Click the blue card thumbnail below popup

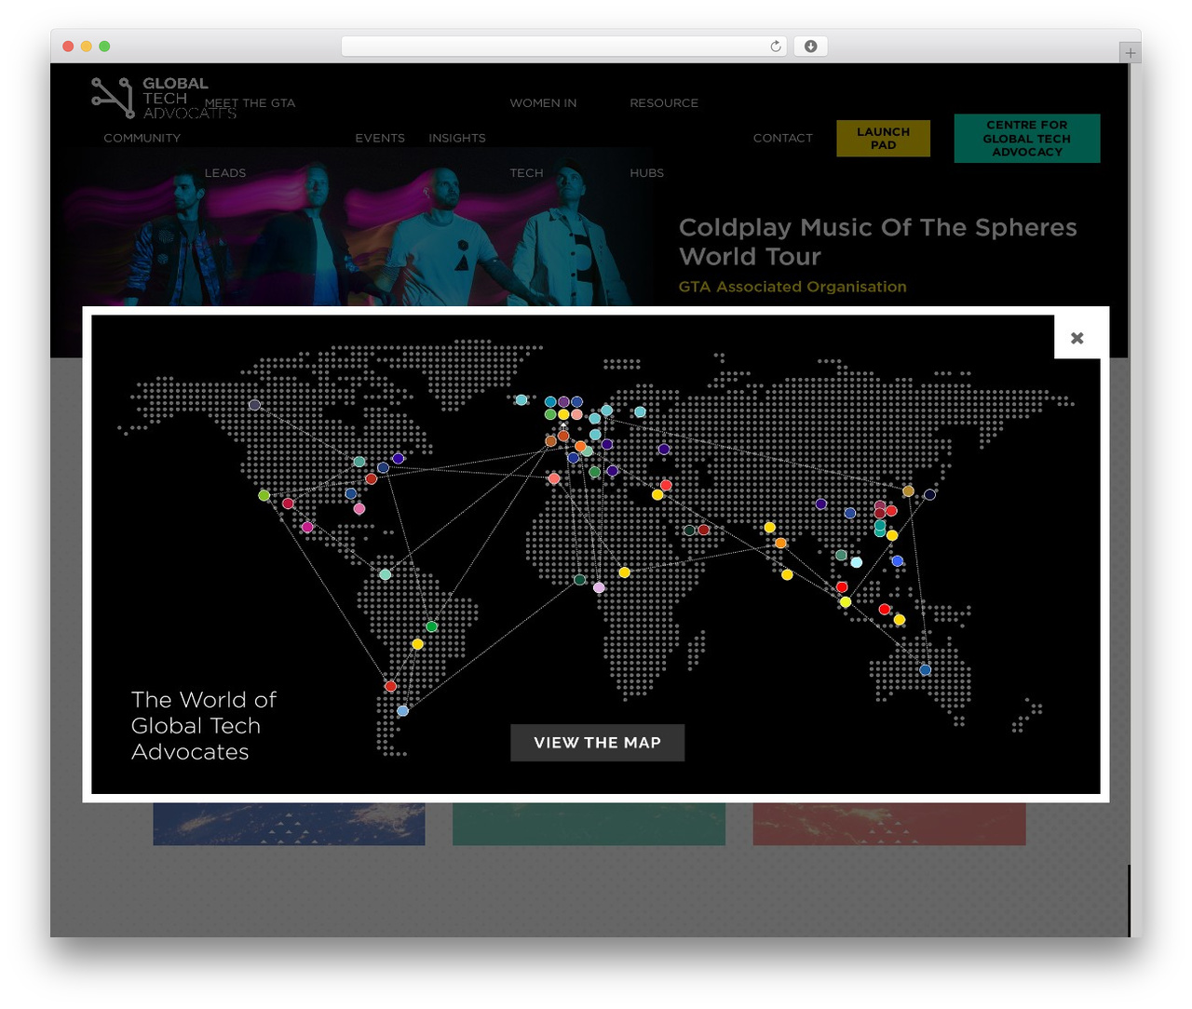click(289, 824)
